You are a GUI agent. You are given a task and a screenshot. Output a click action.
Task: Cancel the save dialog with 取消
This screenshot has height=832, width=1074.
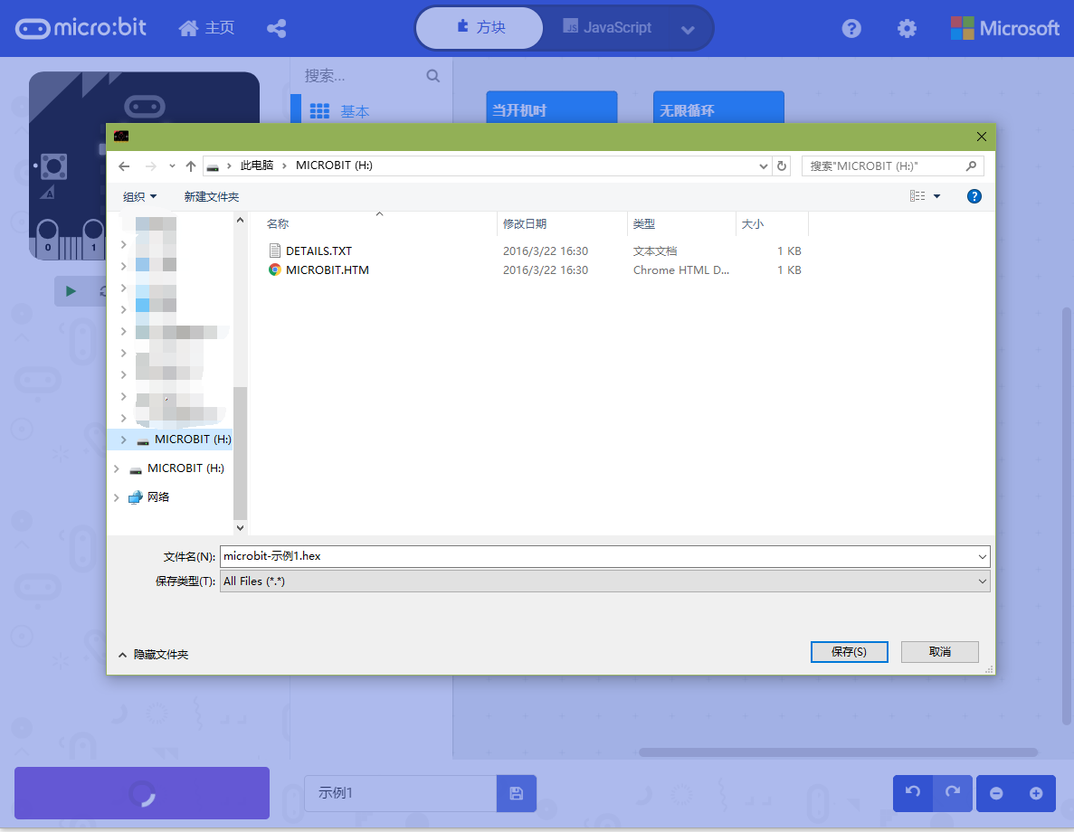[x=939, y=651]
